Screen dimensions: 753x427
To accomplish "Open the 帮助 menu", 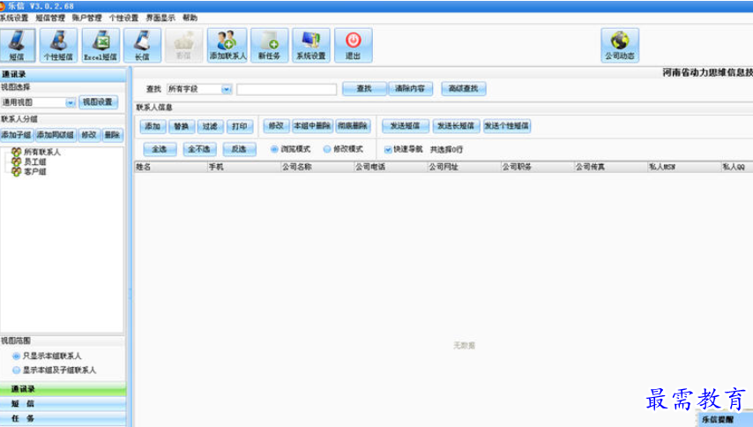I will click(190, 18).
